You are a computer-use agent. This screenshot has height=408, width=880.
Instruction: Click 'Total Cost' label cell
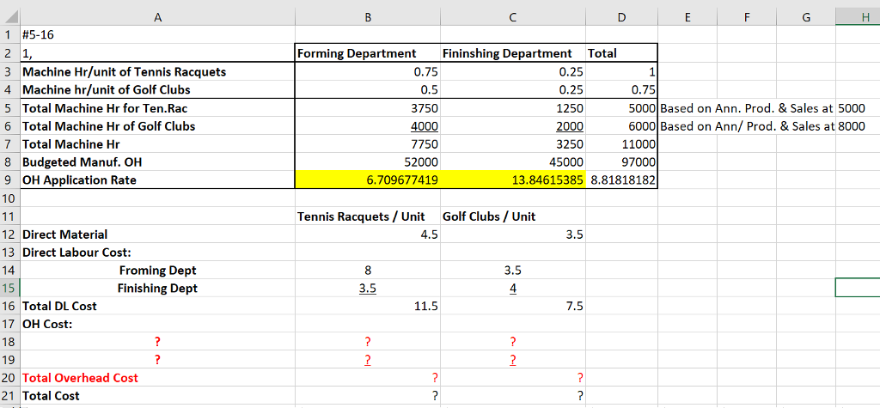click(158, 396)
